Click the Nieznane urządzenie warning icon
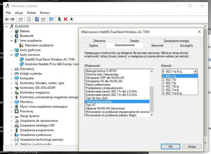 click(x=22, y=45)
